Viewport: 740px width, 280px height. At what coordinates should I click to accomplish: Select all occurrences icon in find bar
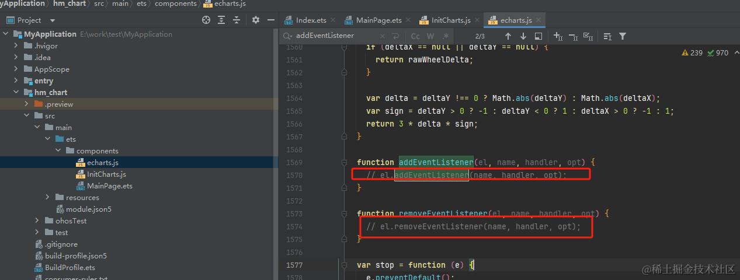pos(588,36)
